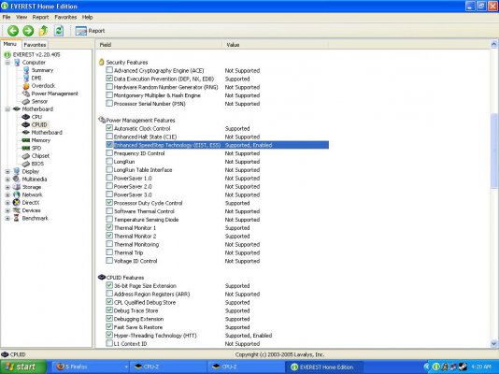Viewport: 499px width, 374px height.
Task: Click the green Back arrow toolbar icon
Action: 13,31
